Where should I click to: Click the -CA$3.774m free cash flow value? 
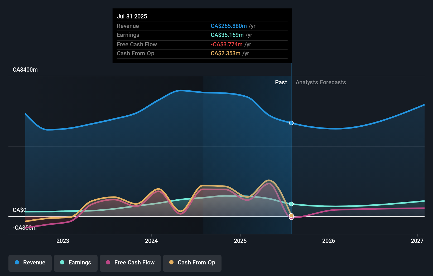point(227,45)
